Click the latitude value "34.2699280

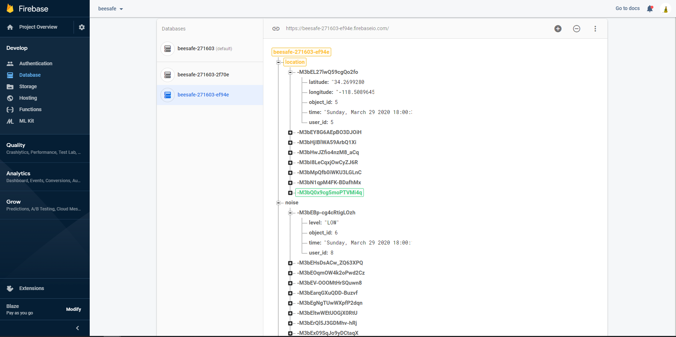pos(348,82)
